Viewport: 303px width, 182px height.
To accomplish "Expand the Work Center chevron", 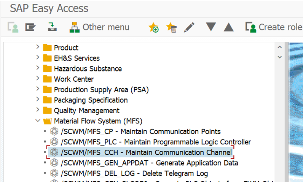I will click(38, 78).
